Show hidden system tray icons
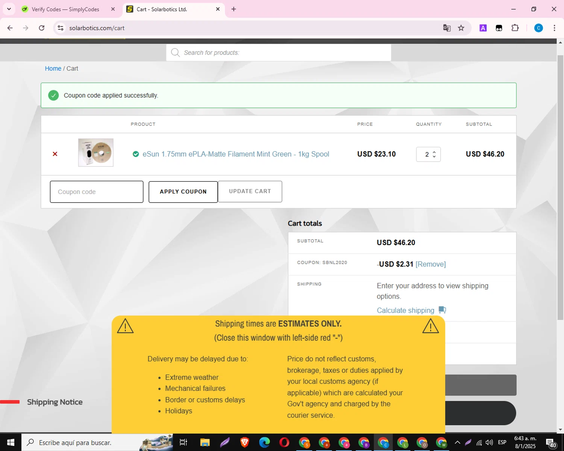The width and height of the screenshot is (564, 451). (458, 442)
